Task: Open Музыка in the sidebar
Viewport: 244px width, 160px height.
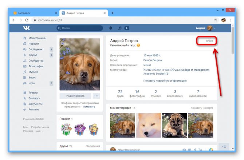Action: pos(33,72)
